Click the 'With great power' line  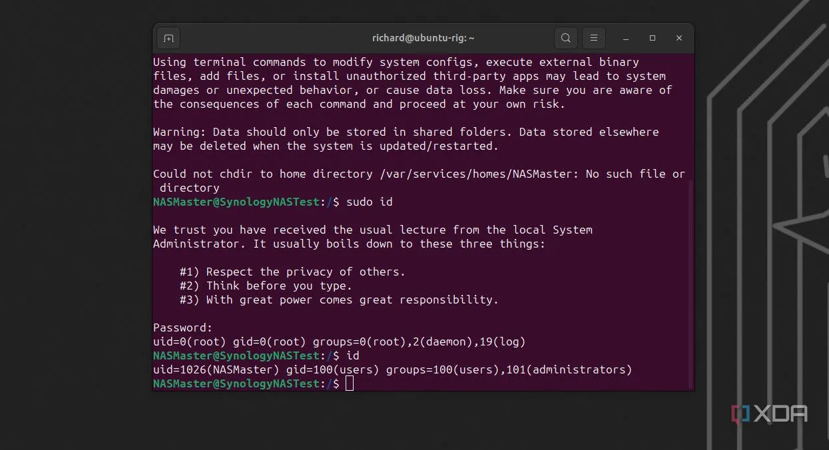tap(339, 300)
